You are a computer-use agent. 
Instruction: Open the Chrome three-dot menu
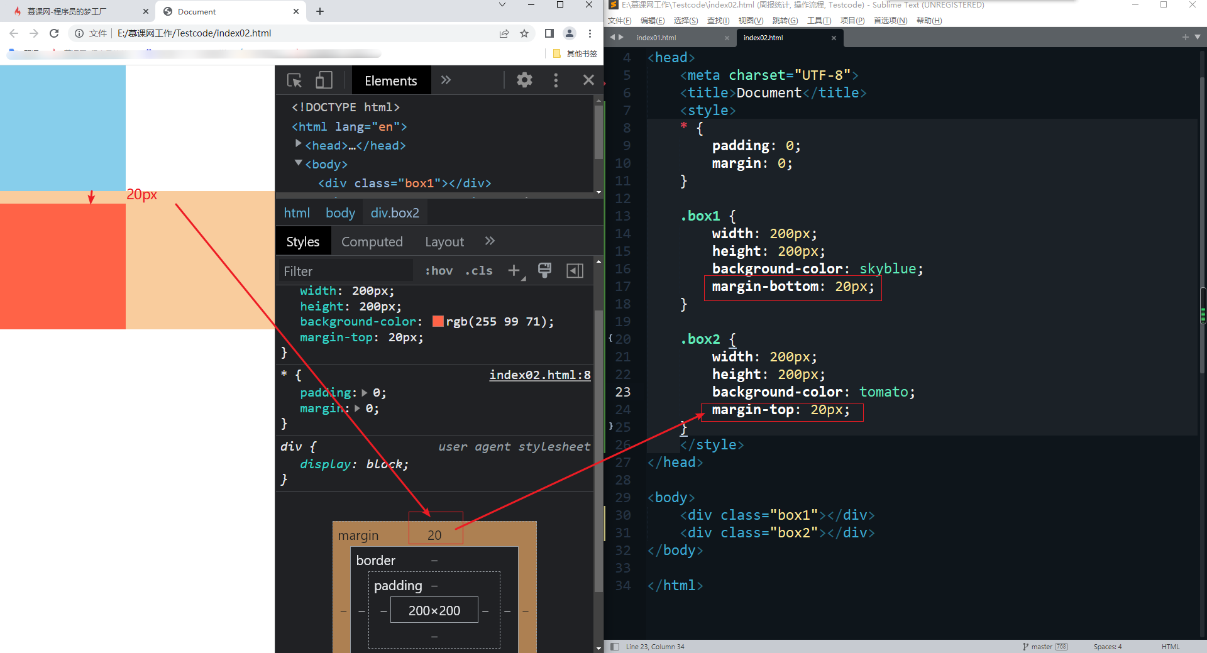pos(590,33)
